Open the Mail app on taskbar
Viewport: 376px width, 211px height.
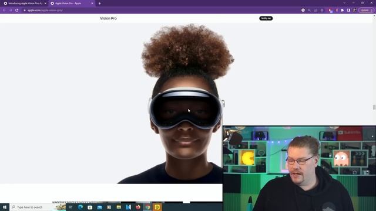coord(100,207)
